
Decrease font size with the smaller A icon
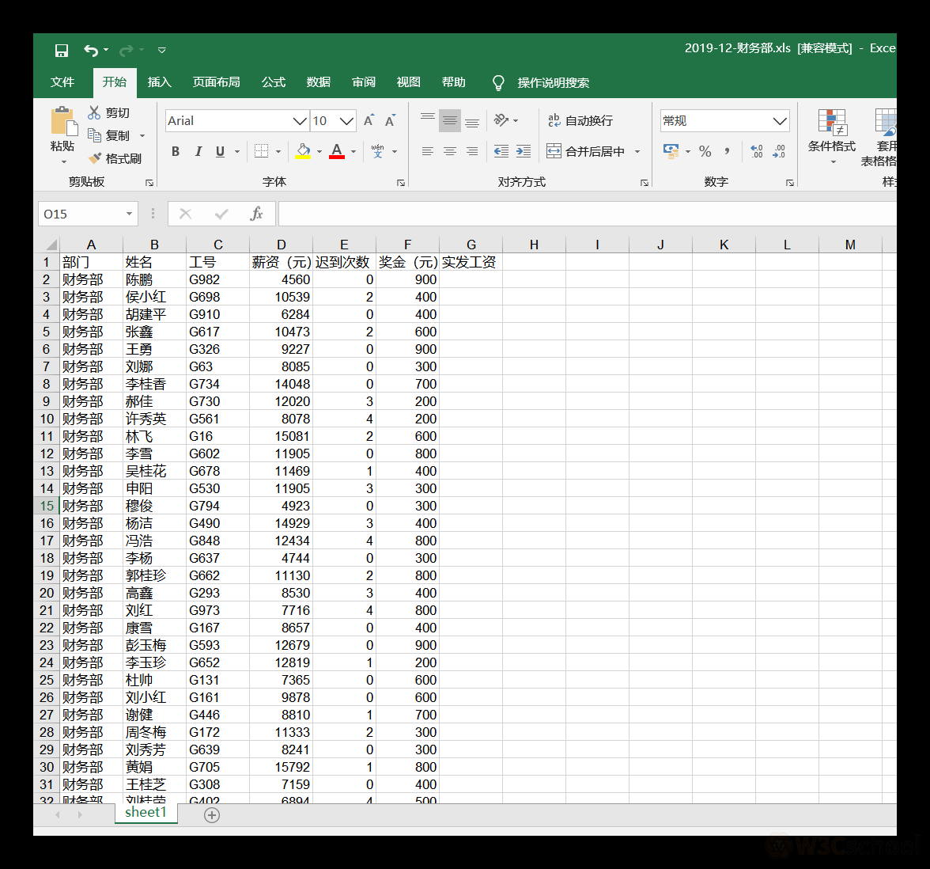point(391,120)
